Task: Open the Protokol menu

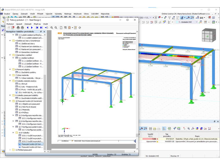Action: click(x=10, y=24)
